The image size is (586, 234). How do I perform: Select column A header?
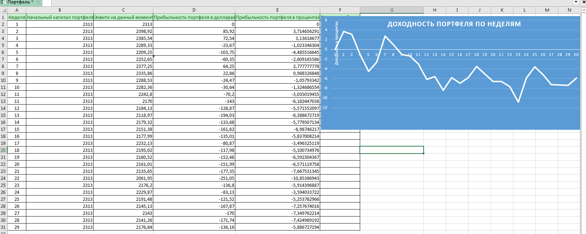click(x=16, y=10)
